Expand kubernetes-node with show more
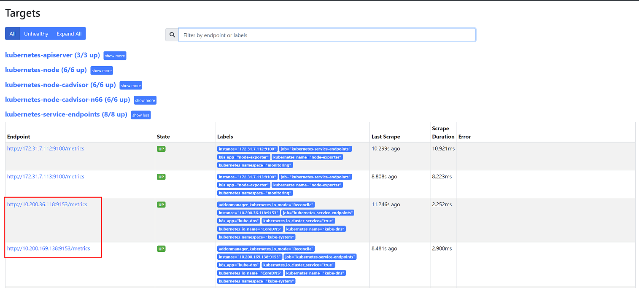Viewport: 639px width, 288px height. pyautogui.click(x=102, y=70)
